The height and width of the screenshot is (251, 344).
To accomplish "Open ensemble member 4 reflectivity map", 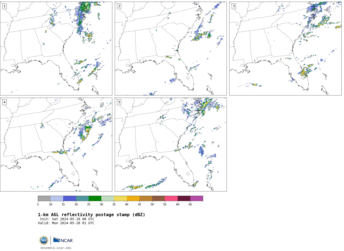I will [x=56, y=145].
